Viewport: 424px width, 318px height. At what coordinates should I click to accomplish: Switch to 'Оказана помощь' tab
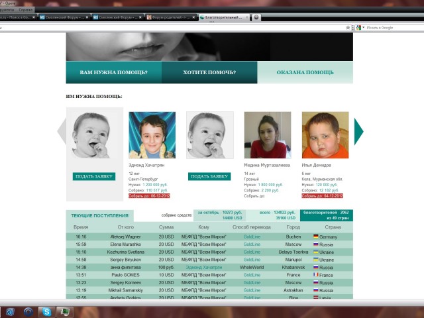(305, 72)
